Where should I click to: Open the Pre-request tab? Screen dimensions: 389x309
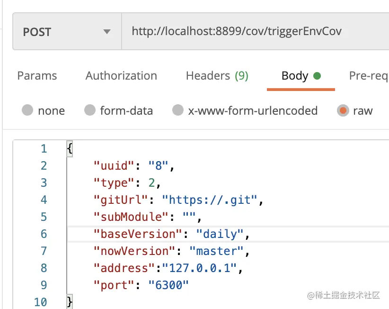369,76
